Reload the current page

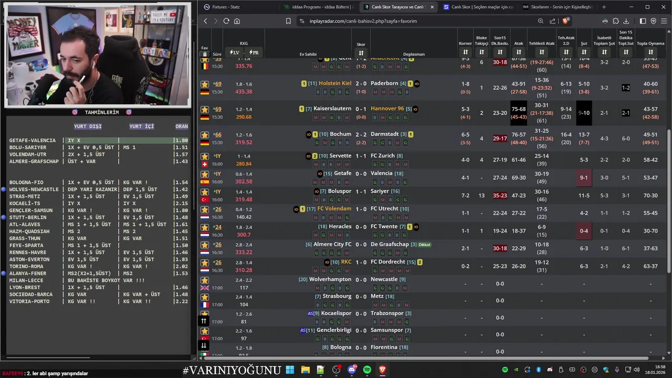226,21
